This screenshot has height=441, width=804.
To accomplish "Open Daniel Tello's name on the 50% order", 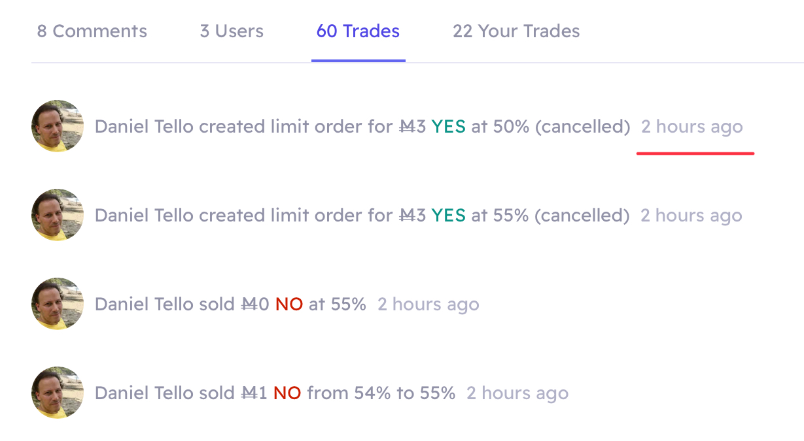I will click(x=144, y=126).
